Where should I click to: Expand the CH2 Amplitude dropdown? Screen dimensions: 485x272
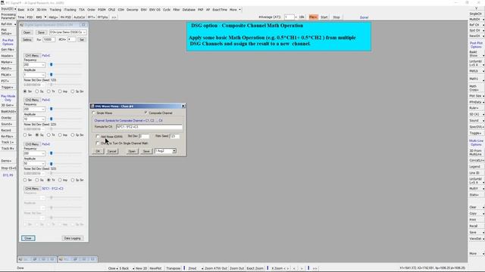43,119
